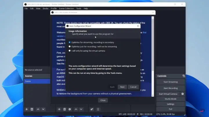209x117 pixels.
Task: Click the CPU 0.4%, 30.00 fps status text
Action: tap(165, 114)
